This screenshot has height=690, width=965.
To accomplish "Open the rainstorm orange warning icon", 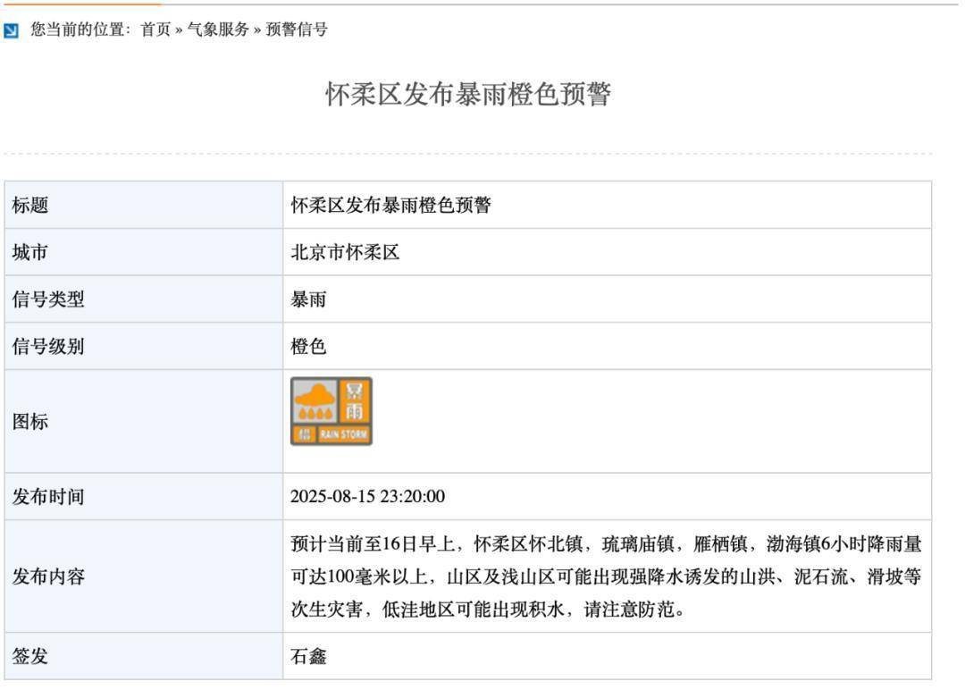I will pos(331,411).
